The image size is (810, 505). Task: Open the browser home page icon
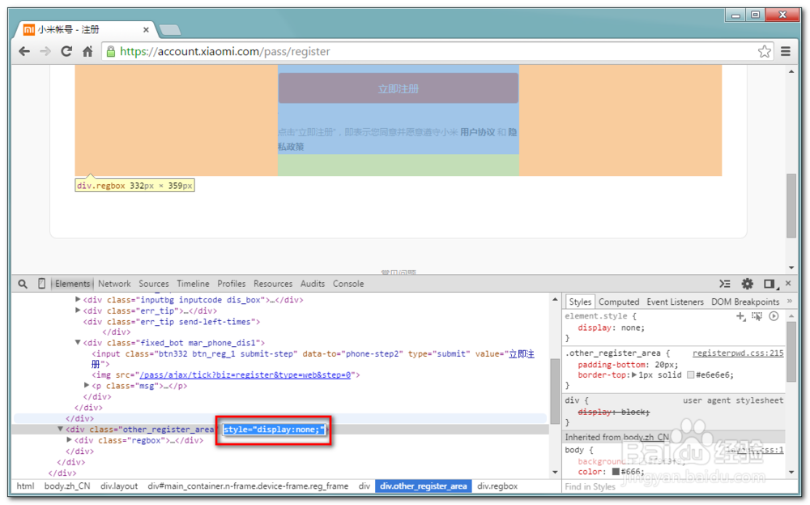[87, 51]
